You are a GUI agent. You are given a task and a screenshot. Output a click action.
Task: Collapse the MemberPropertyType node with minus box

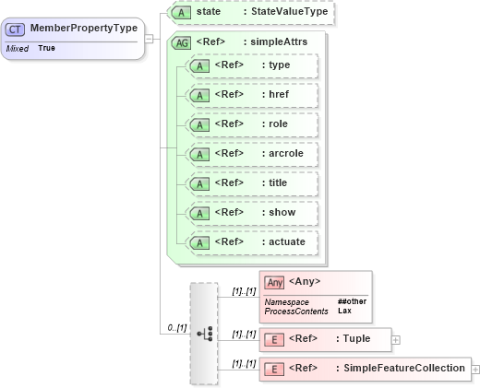[x=149, y=39]
